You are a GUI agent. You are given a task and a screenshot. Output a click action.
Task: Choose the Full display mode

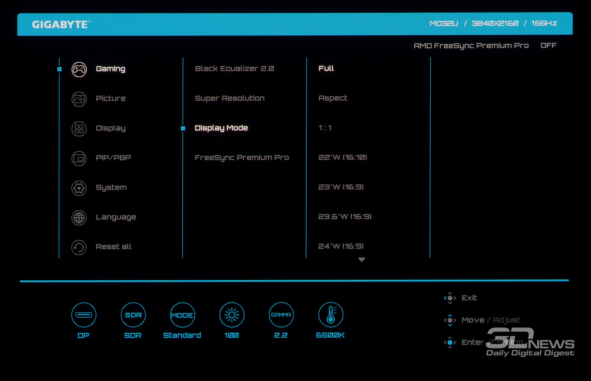tap(326, 68)
